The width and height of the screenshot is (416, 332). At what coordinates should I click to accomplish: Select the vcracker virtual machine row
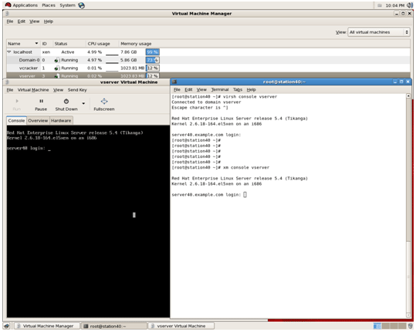pyautogui.click(x=208, y=68)
